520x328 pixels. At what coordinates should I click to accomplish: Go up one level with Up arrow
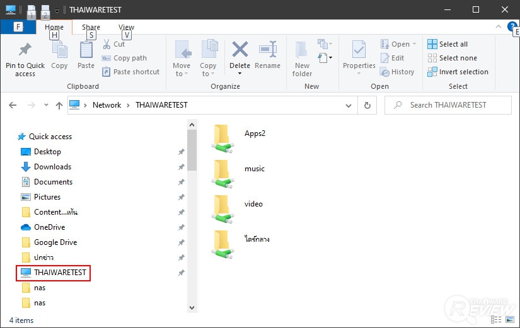(59, 105)
